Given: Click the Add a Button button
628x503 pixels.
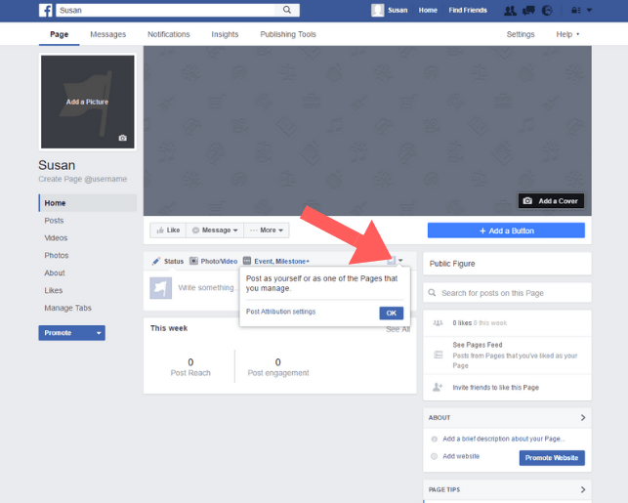Looking at the screenshot, I should tap(506, 231).
